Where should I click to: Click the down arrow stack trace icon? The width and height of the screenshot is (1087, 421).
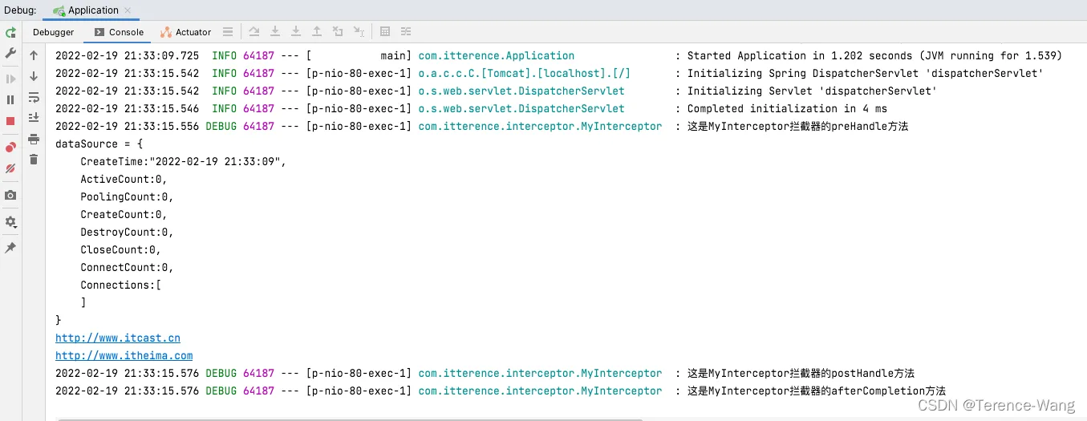point(34,76)
